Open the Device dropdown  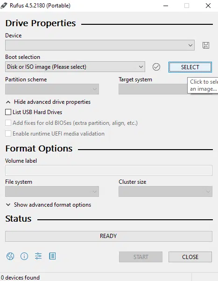tap(100, 45)
